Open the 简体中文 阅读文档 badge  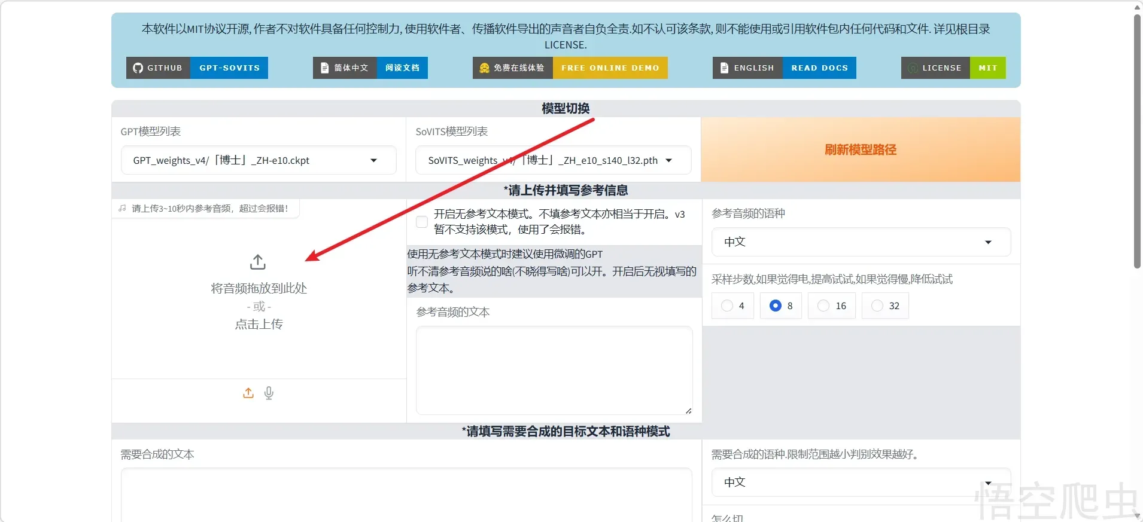(x=370, y=68)
